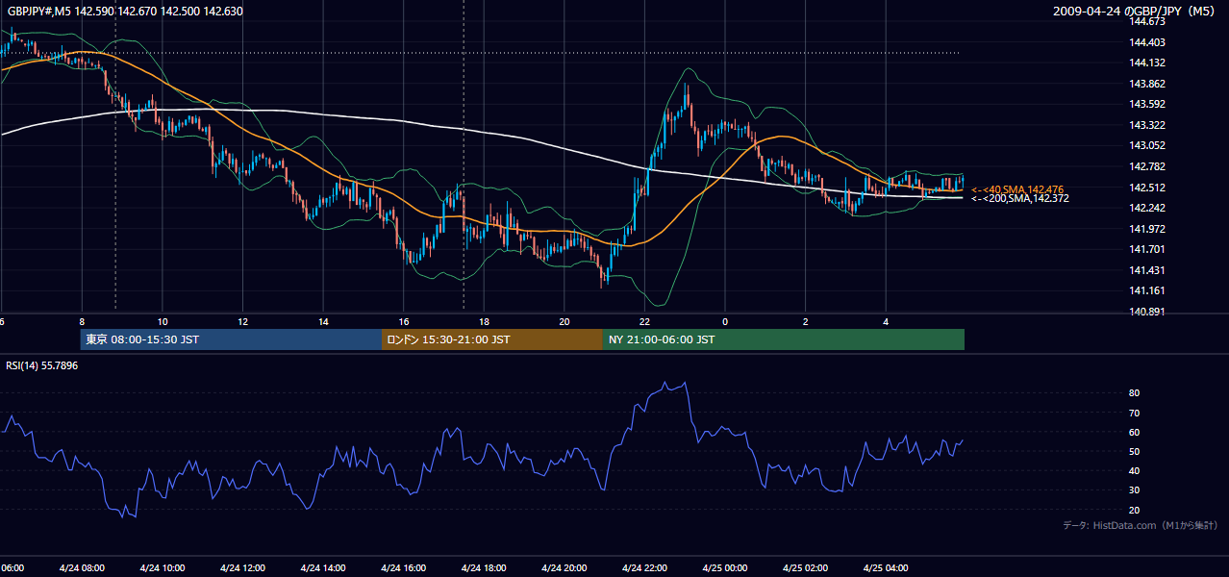Image resolution: width=1229 pixels, height=577 pixels.
Task: Click the 4/25 00:00 date axis label
Action: 725,568
